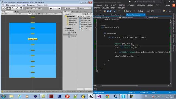Viewport: 176px width, 99px height.
Task: Select All Prefabs in Favorites
Action: click(x=72, y=23)
